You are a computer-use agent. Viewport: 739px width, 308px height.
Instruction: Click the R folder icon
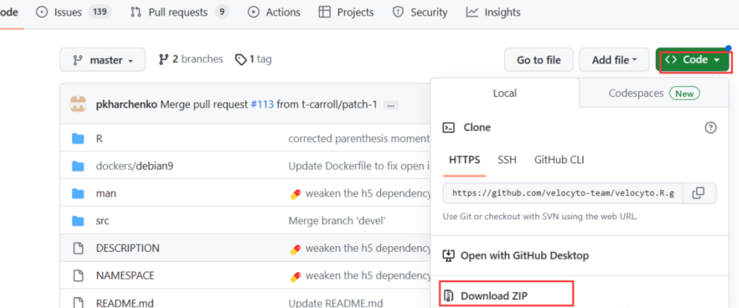(78, 139)
